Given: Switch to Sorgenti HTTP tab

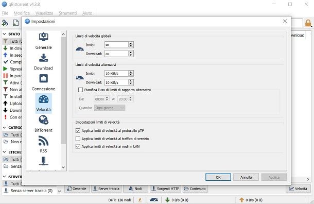Looking at the screenshot, I should (165, 189).
